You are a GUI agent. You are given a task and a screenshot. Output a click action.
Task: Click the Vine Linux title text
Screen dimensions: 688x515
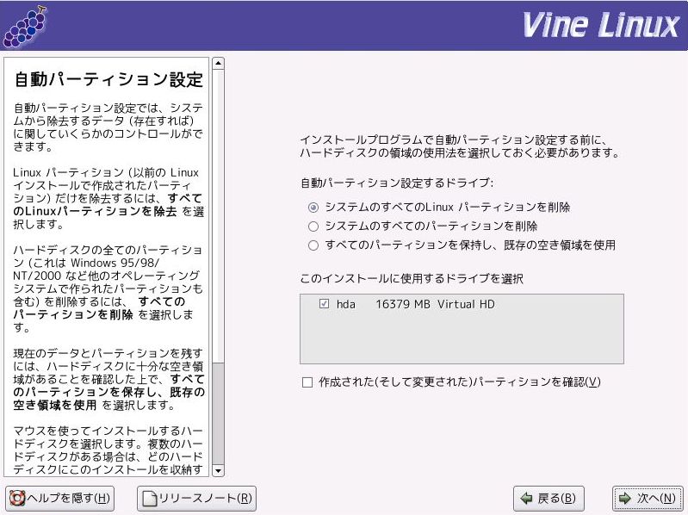coord(601,25)
